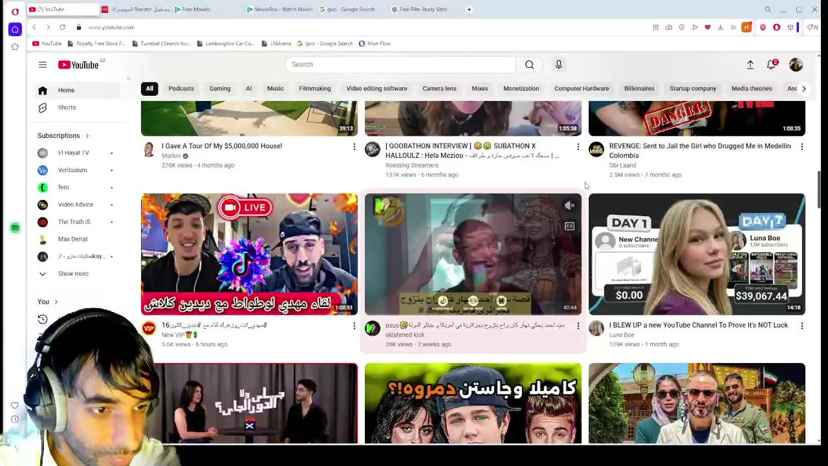
Task: Open the LMArena bookmark
Action: [x=276, y=43]
